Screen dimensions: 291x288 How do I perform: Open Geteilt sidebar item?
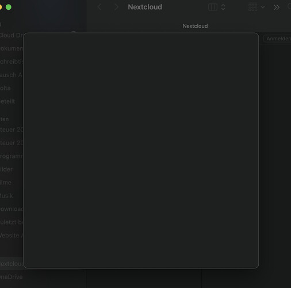tap(7, 101)
